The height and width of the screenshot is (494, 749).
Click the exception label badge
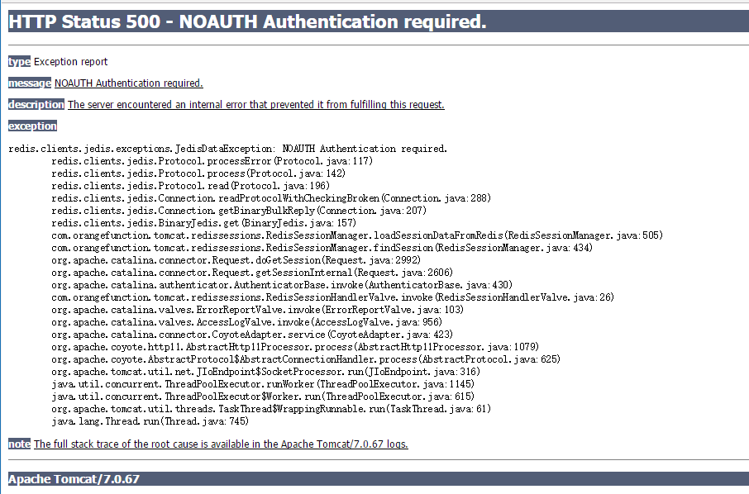pos(32,126)
